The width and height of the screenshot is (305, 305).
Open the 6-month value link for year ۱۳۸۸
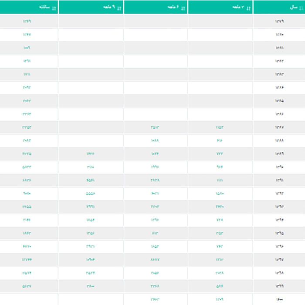[155, 141]
